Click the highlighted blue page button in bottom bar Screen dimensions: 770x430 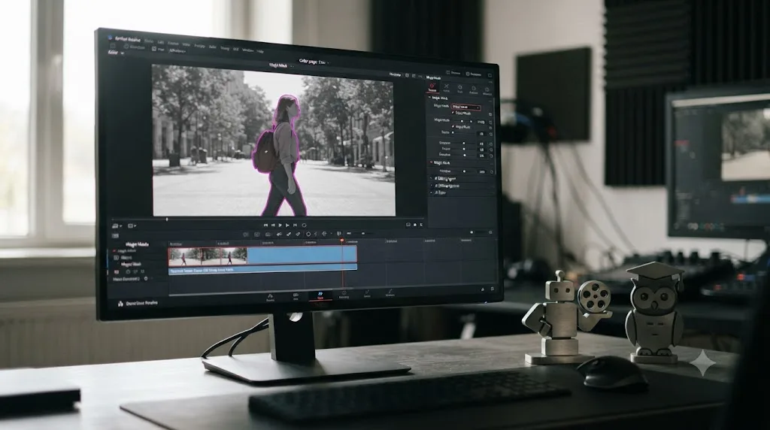click(x=320, y=295)
